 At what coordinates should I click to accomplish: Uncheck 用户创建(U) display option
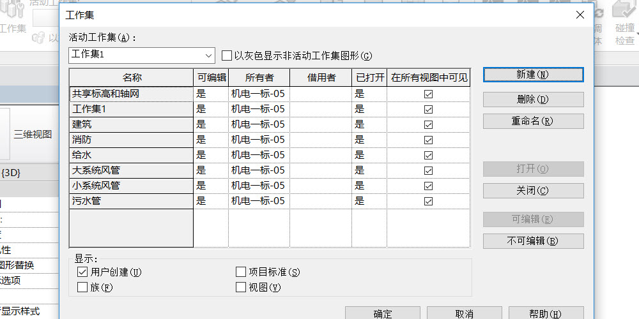coord(82,271)
